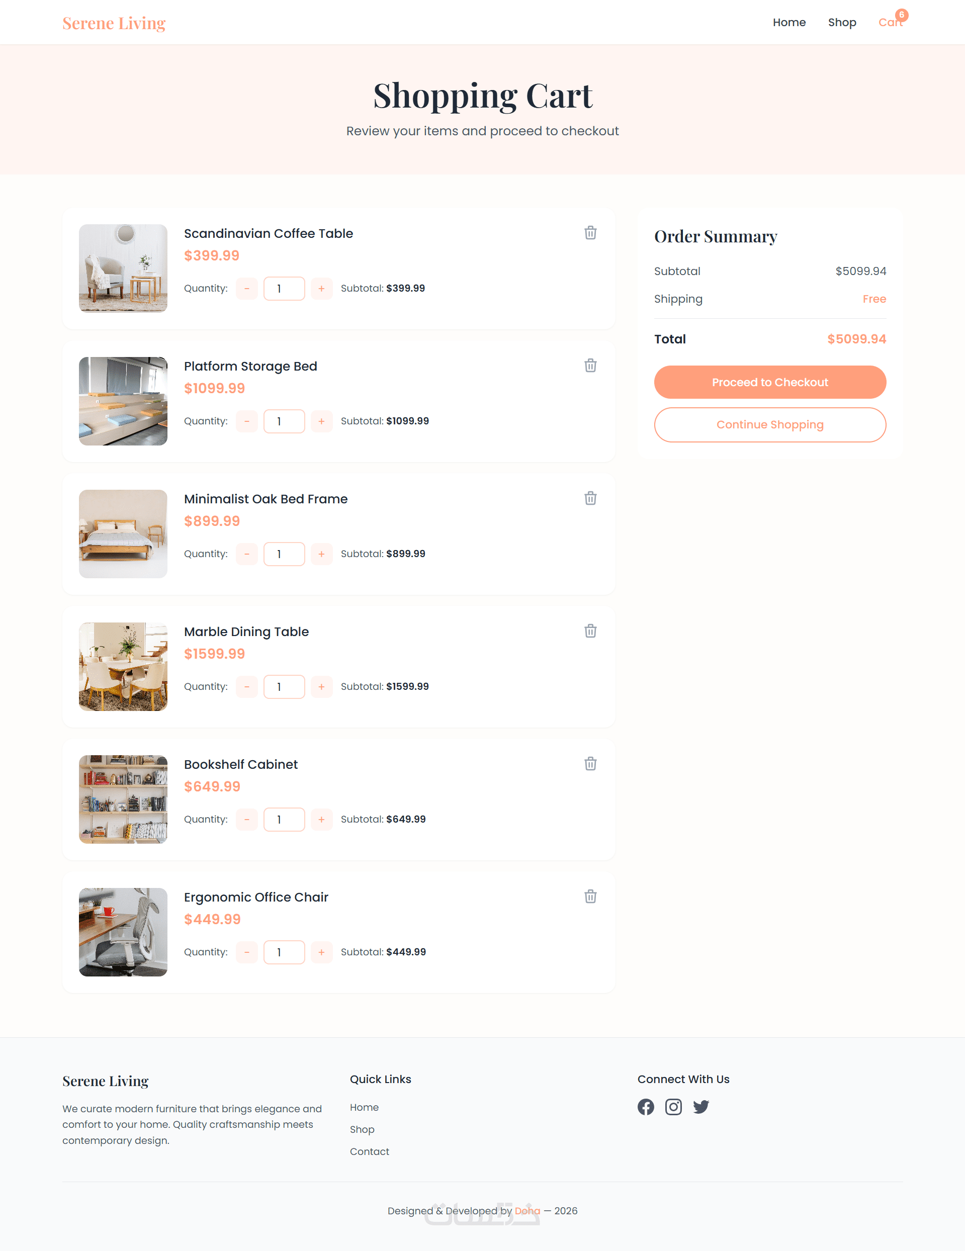This screenshot has width=965, height=1251.
Task: Open the Twitter icon in footer
Action: pyautogui.click(x=701, y=1107)
